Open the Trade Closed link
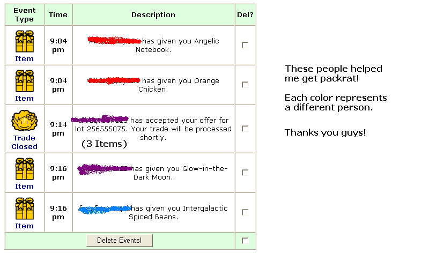Screen dimensions: 429x268 (24, 142)
